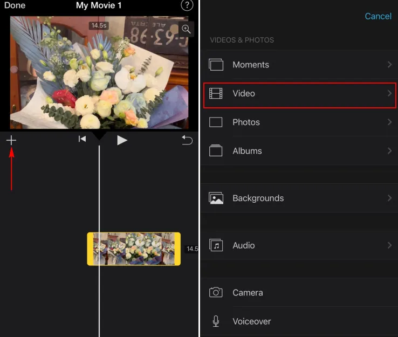Expand Video with its chevron
The image size is (398, 337).
click(389, 93)
